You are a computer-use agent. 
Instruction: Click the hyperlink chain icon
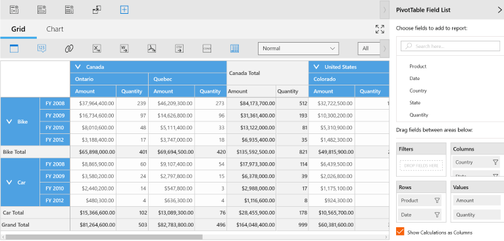[x=69, y=49]
